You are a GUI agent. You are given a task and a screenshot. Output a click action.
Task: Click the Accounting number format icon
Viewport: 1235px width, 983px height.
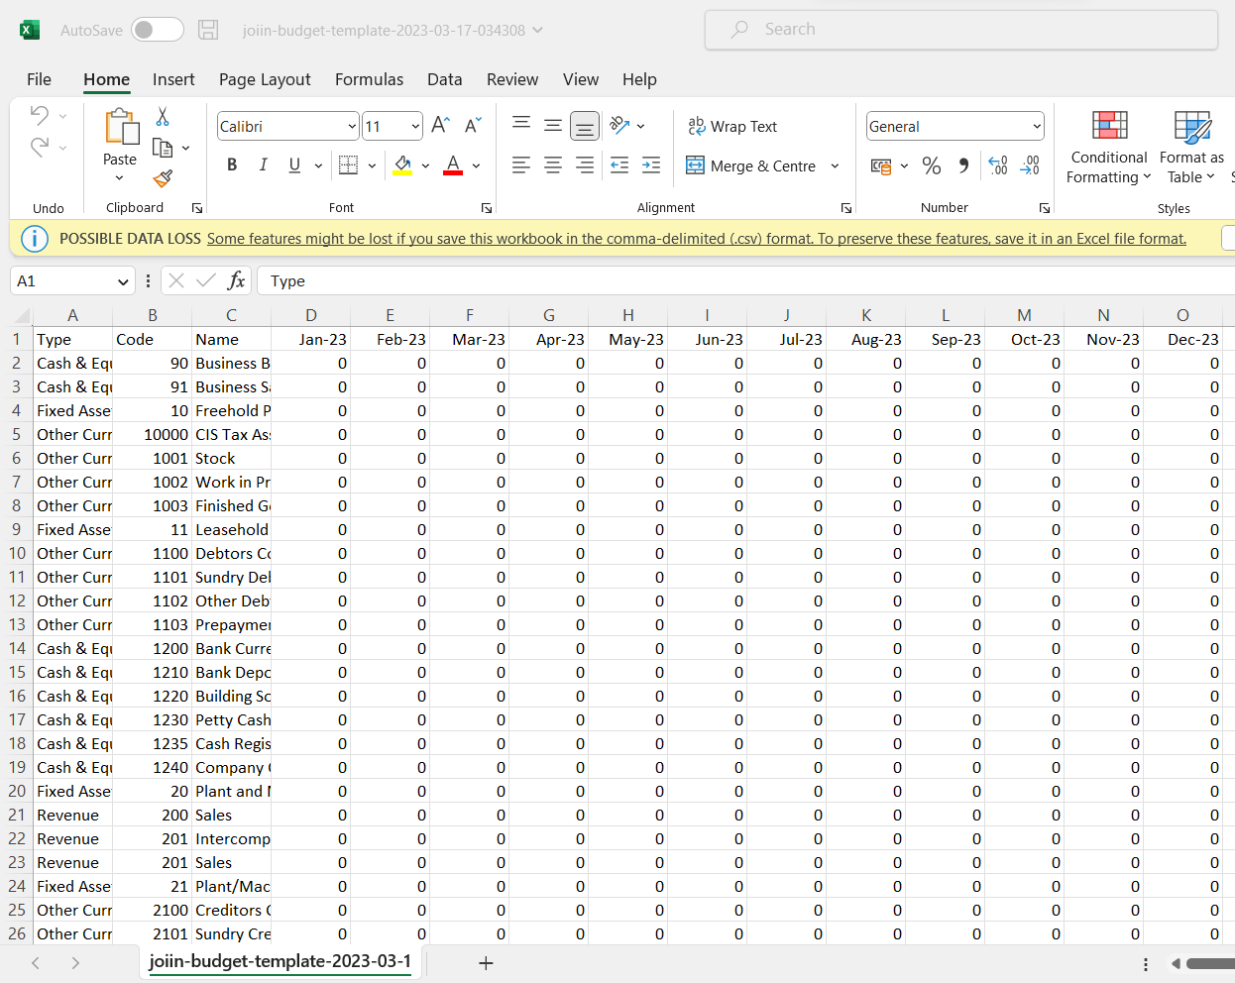click(x=880, y=165)
